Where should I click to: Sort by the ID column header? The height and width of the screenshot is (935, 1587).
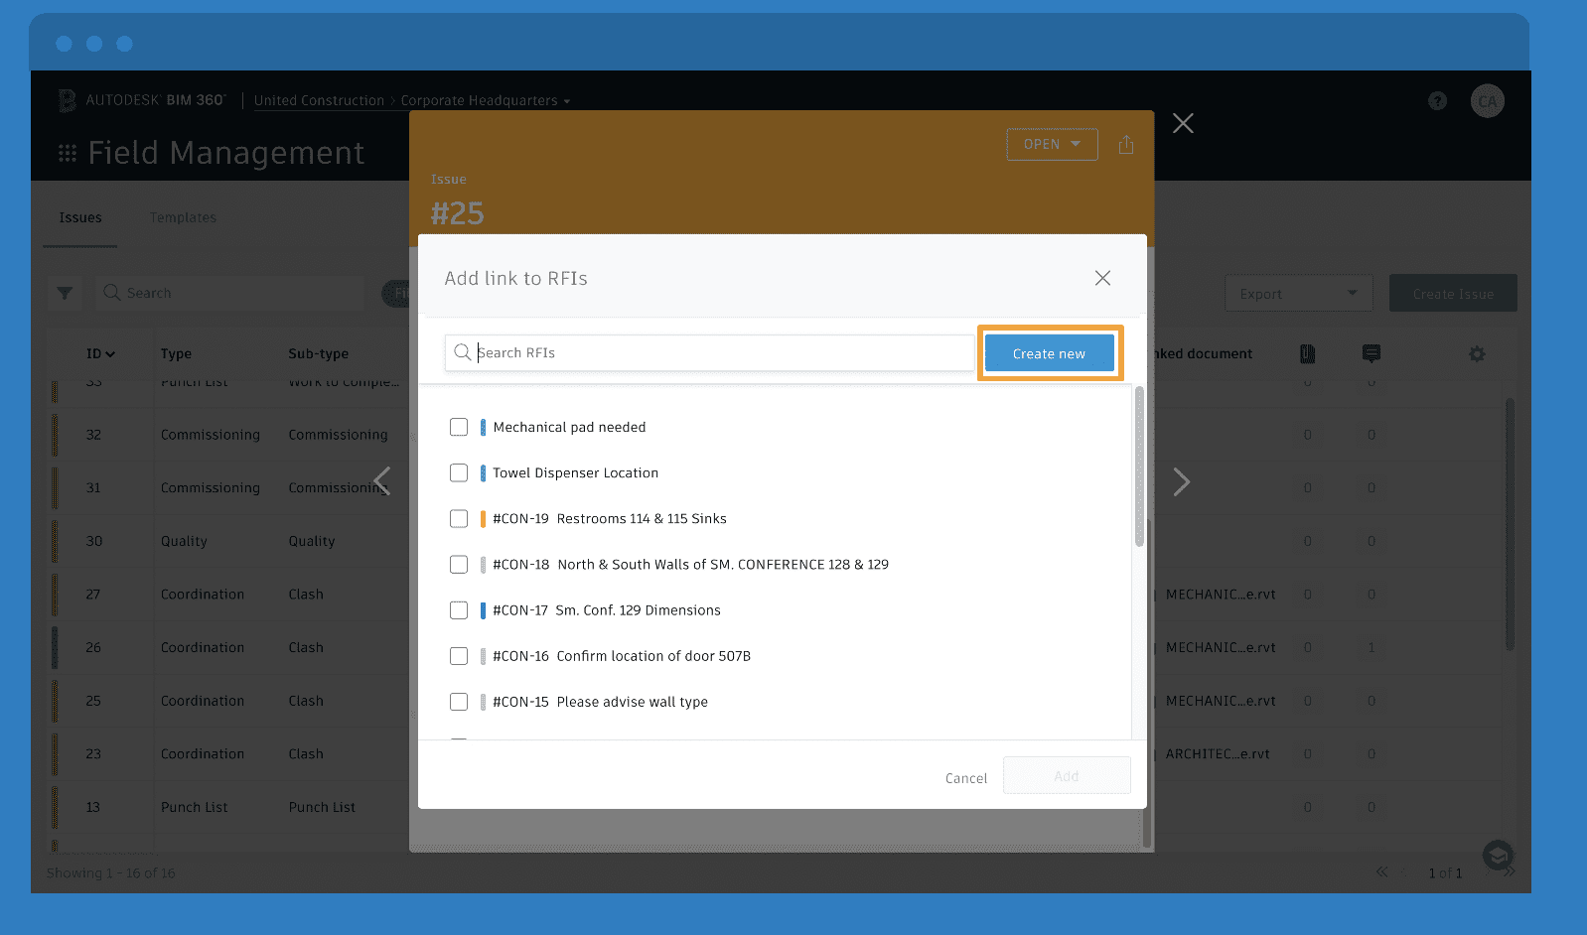coord(100,353)
